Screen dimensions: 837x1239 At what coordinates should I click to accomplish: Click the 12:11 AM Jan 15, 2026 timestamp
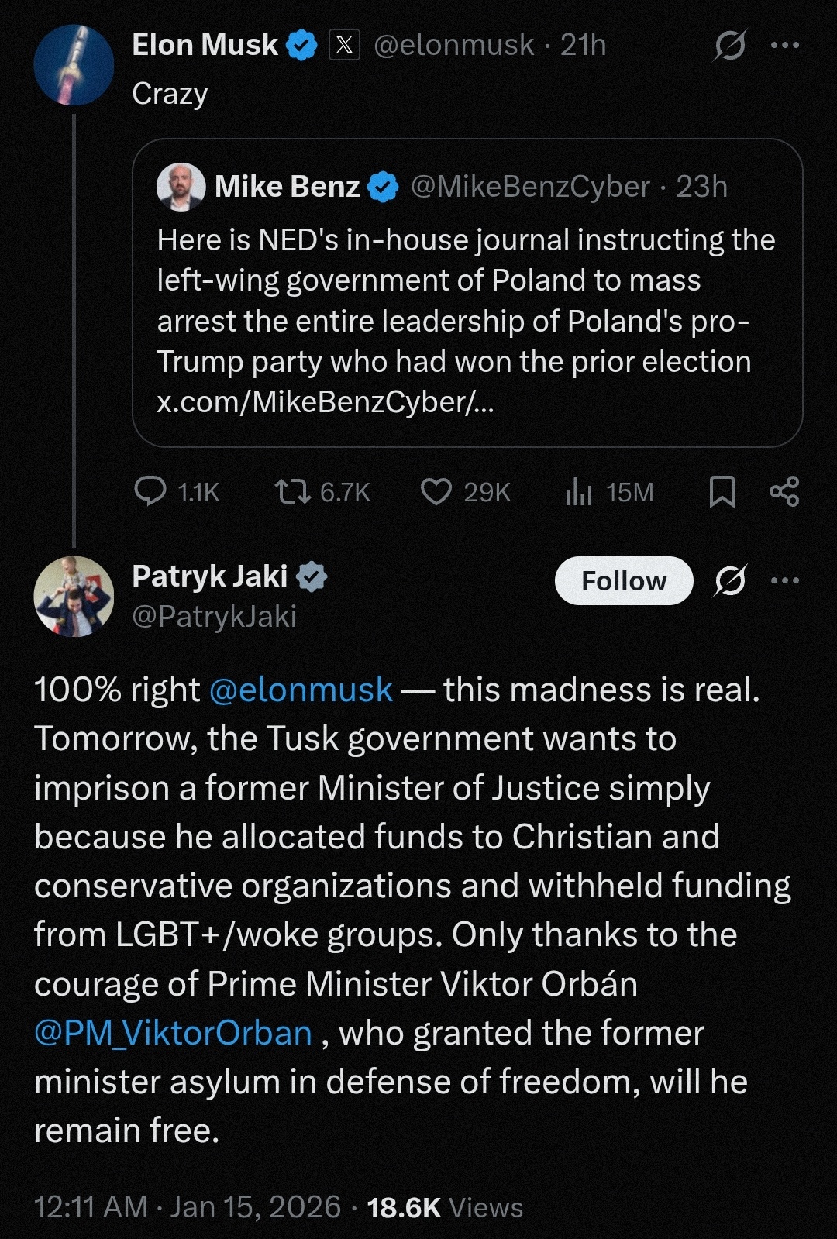tap(187, 1206)
